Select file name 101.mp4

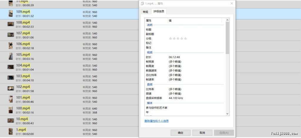(23, 98)
